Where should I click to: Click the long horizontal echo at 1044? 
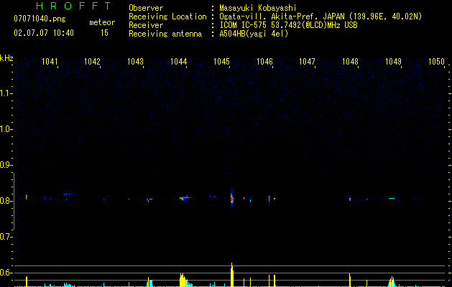point(185,198)
